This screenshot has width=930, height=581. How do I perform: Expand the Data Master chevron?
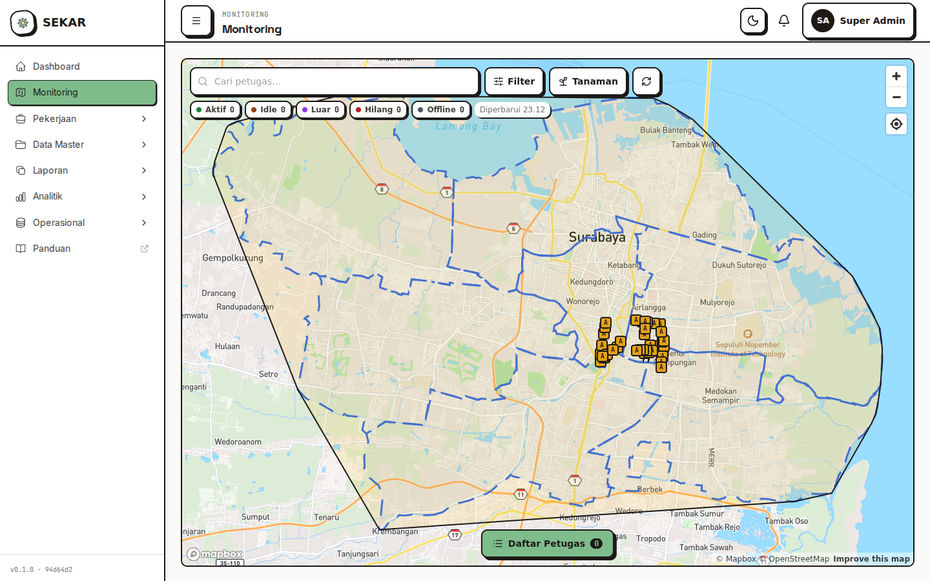coord(144,145)
